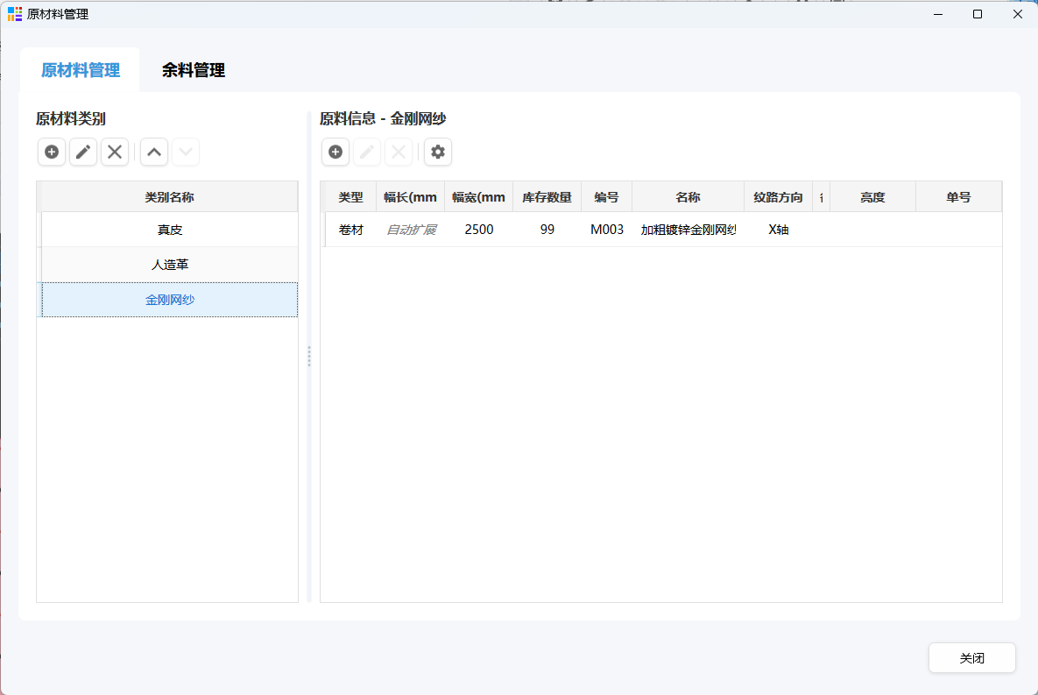Sort by 库存数量 column header

[547, 197]
